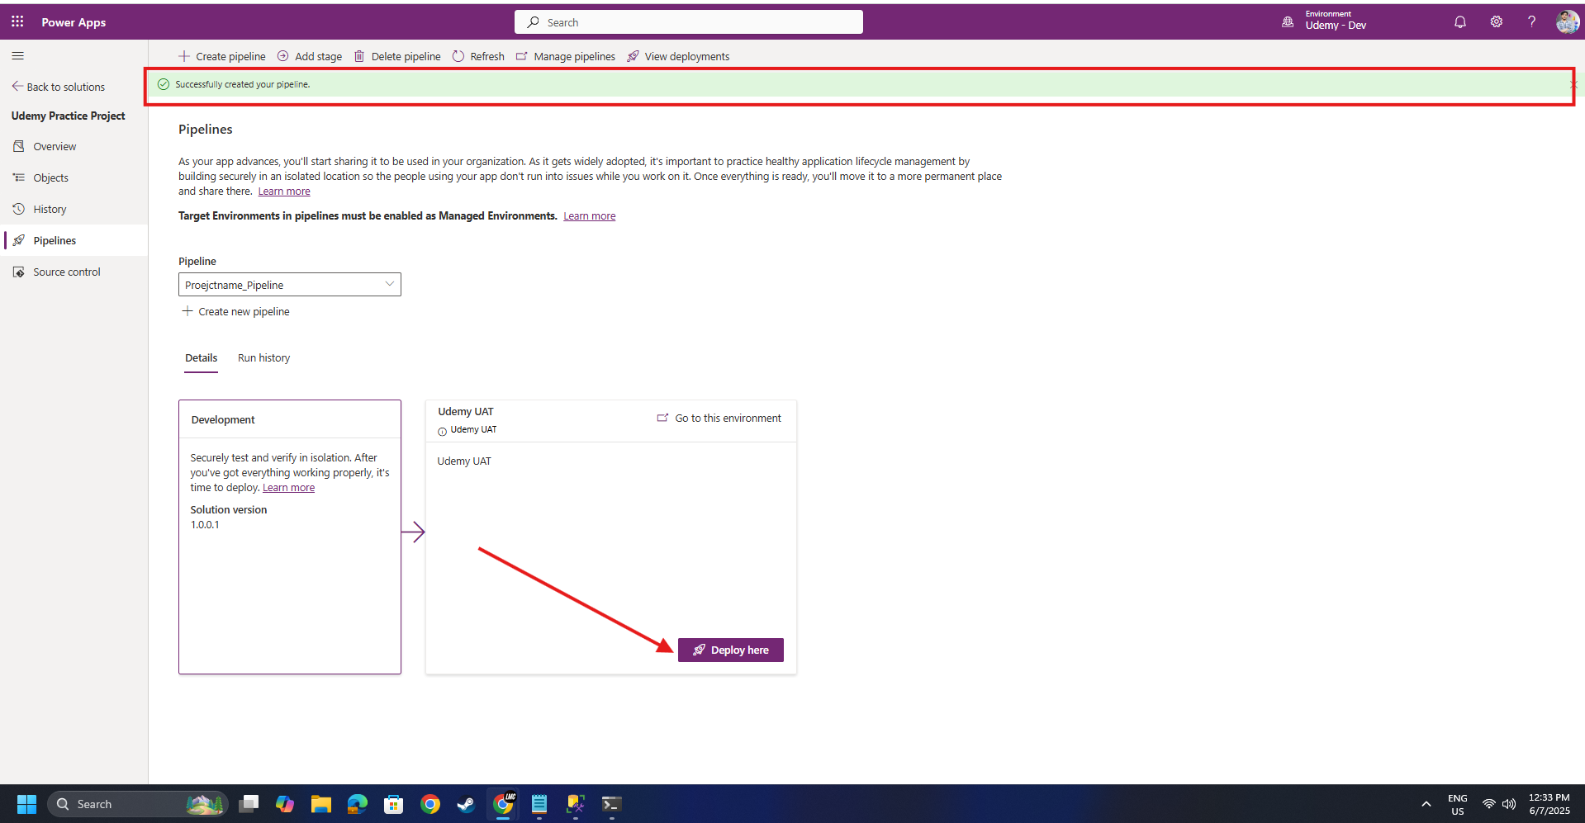Open the help question mark
Viewport: 1585px width, 823px height.
(1531, 22)
